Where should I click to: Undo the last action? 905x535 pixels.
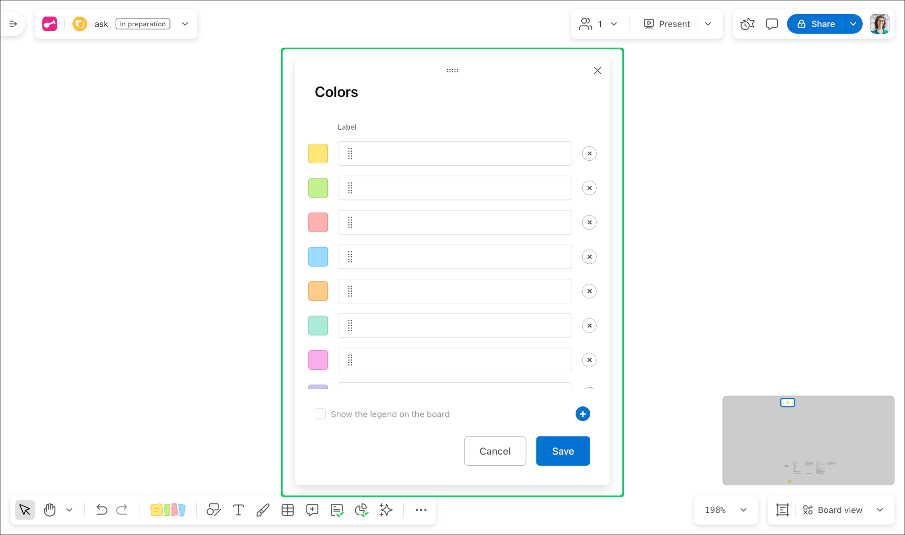click(x=102, y=509)
